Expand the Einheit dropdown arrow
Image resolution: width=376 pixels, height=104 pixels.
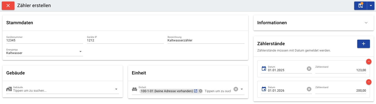coord(242,89)
